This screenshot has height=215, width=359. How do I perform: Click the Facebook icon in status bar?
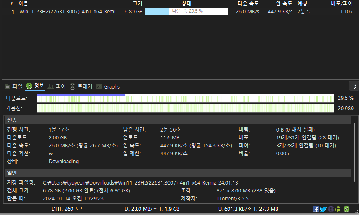click(x=316, y=209)
